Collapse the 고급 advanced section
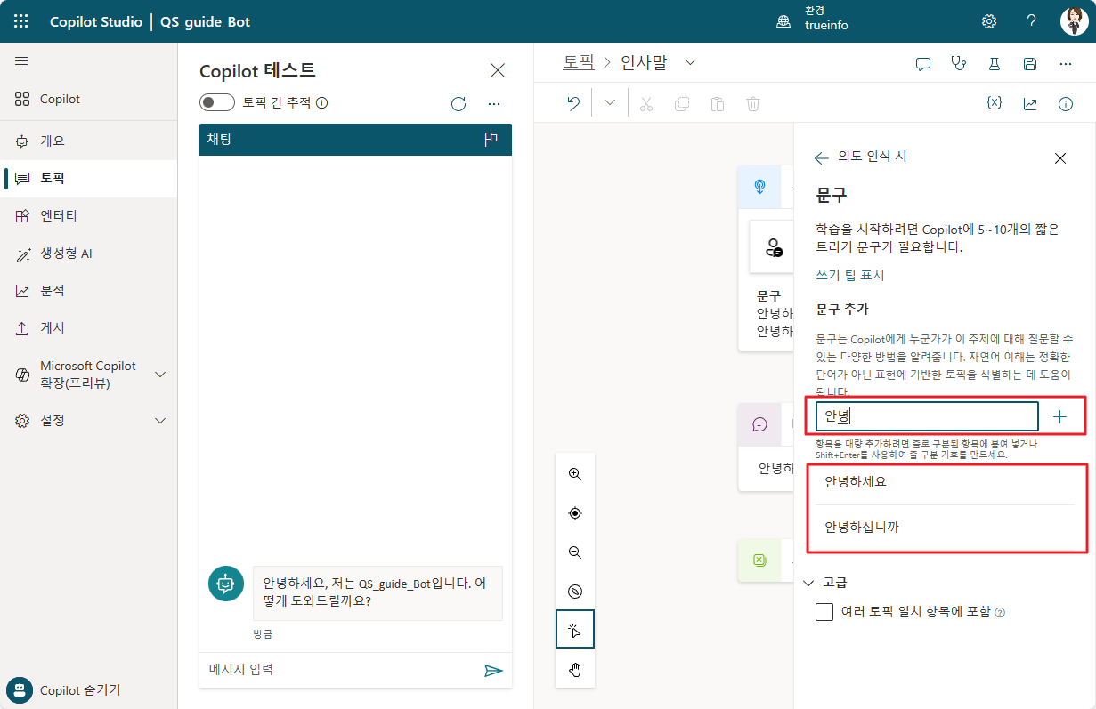 pos(809,583)
